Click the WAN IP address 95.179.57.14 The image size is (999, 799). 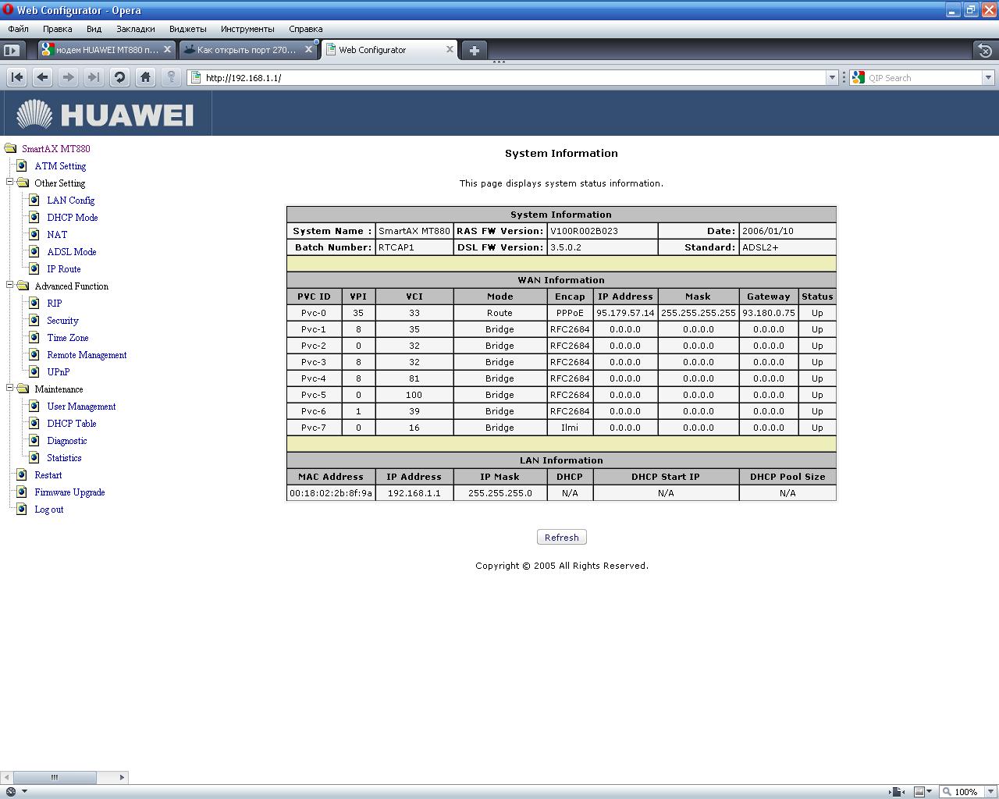pos(625,312)
